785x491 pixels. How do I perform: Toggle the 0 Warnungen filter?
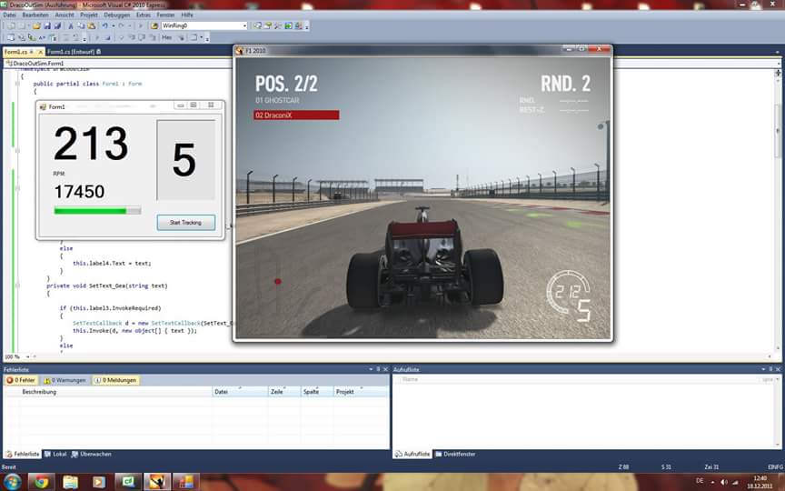coord(65,380)
